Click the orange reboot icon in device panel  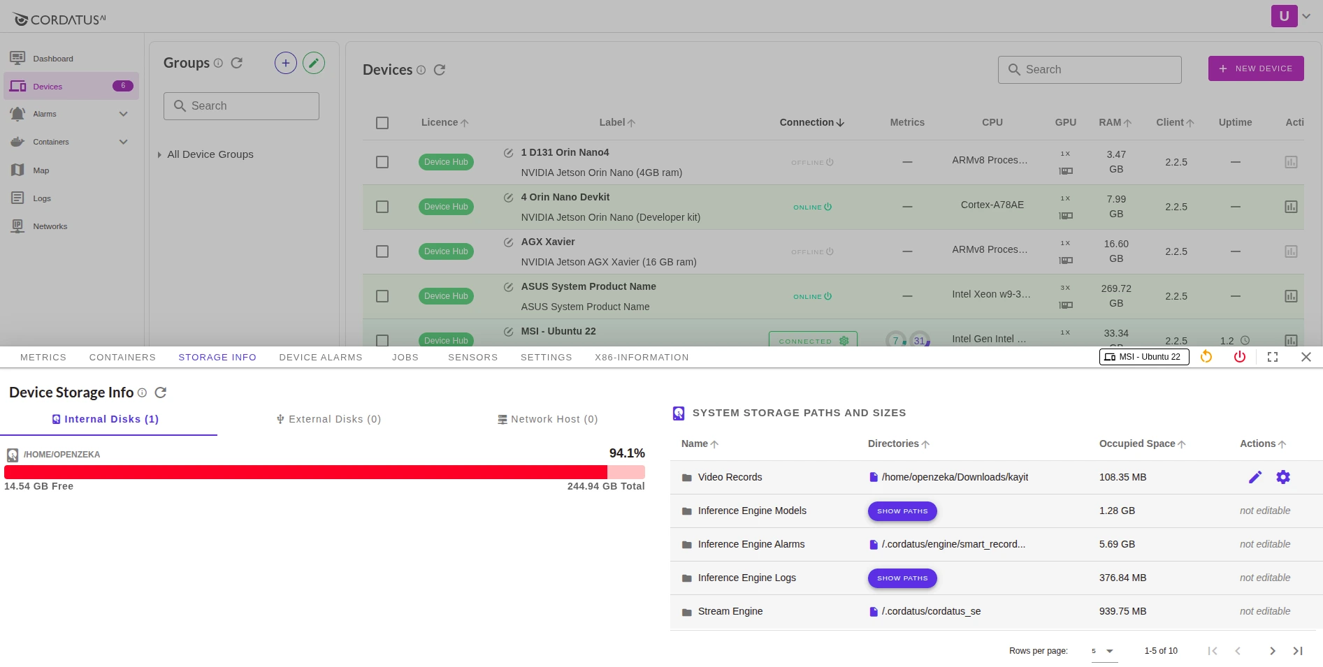tap(1206, 357)
